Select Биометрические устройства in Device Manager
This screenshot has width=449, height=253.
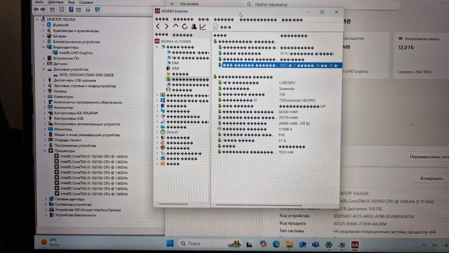(76, 41)
